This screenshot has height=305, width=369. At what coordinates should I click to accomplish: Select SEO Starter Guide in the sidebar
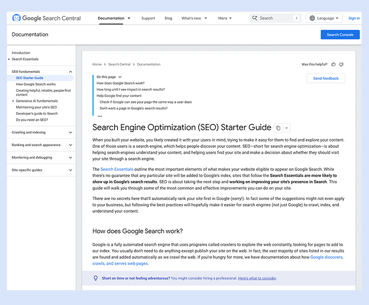point(30,78)
